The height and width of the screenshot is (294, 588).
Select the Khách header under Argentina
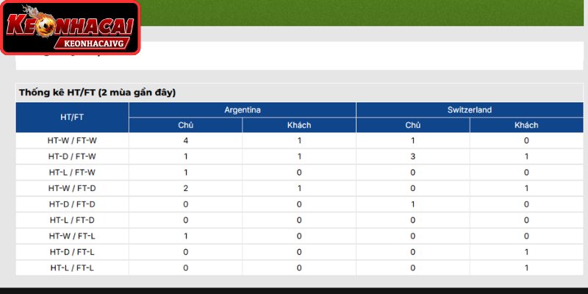[299, 125]
